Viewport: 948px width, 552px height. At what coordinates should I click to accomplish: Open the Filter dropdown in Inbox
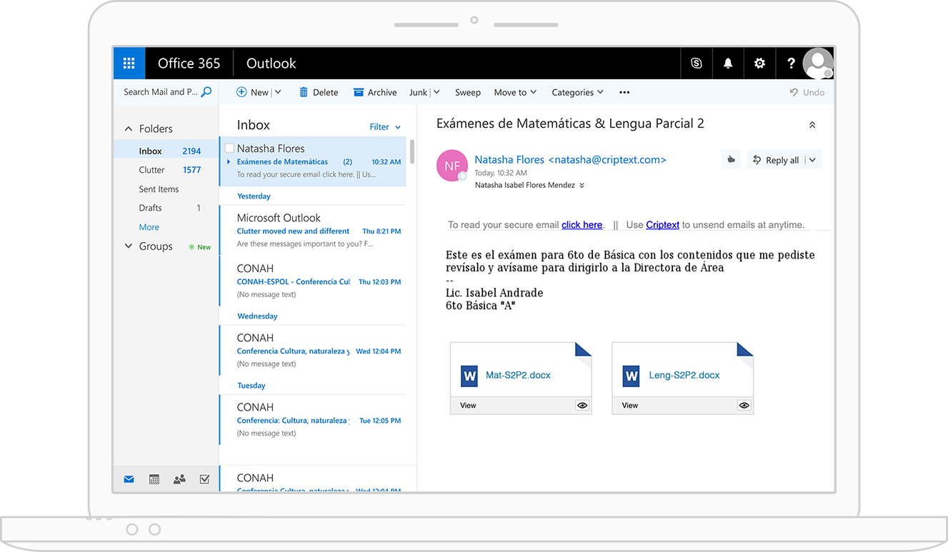(384, 127)
